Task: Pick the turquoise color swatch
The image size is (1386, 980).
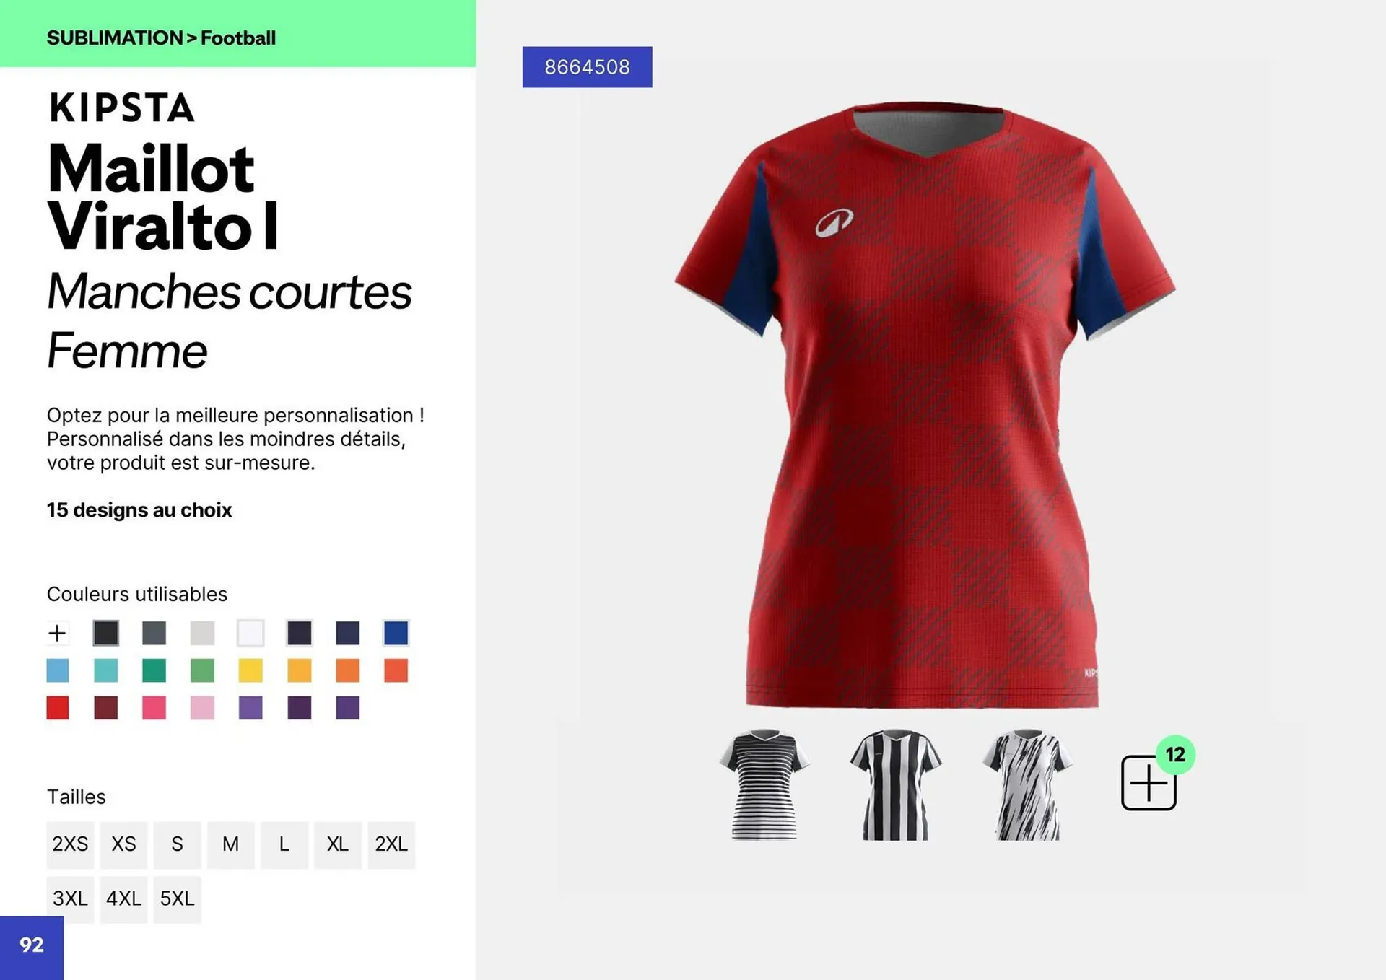Action: click(106, 670)
